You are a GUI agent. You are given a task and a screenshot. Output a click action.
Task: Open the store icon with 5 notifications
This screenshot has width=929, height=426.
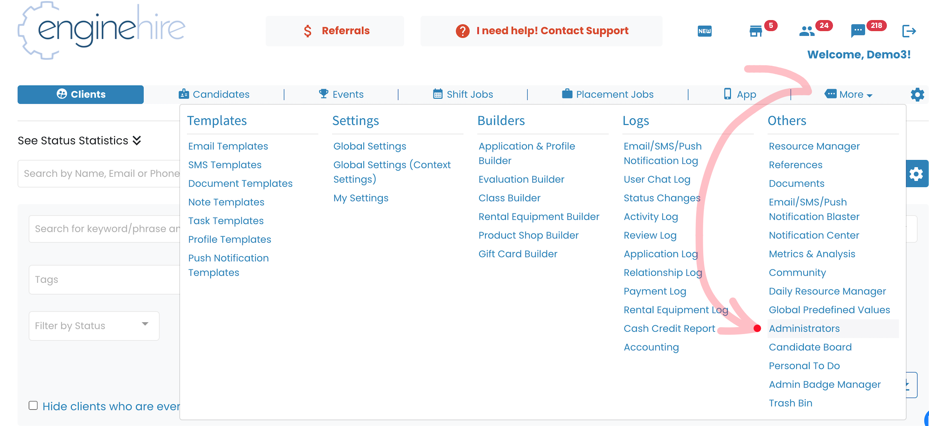(x=756, y=31)
